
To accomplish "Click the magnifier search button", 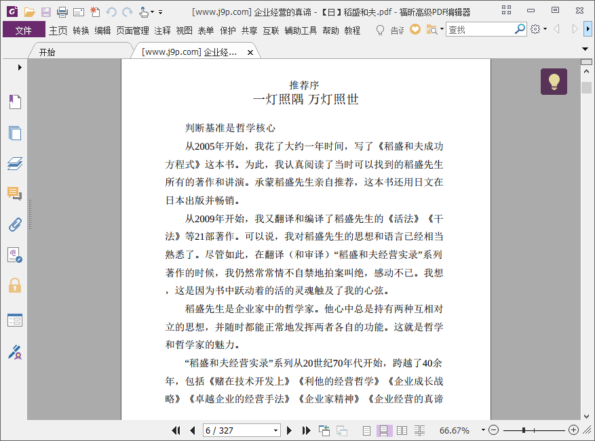I will pos(520,29).
